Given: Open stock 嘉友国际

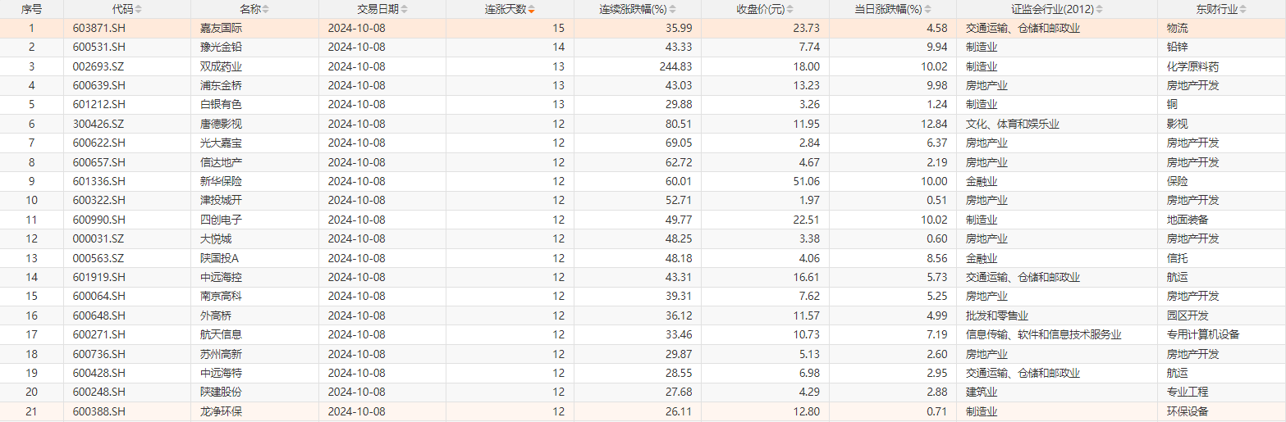Looking at the screenshot, I should 222,28.
